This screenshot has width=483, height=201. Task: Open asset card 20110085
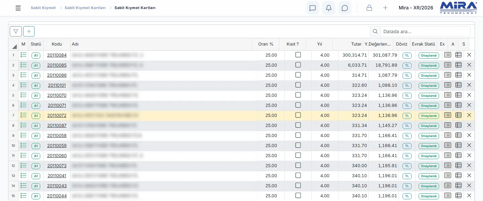pos(57,65)
